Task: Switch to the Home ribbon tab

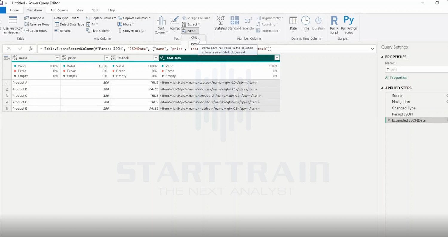Action: (14, 10)
